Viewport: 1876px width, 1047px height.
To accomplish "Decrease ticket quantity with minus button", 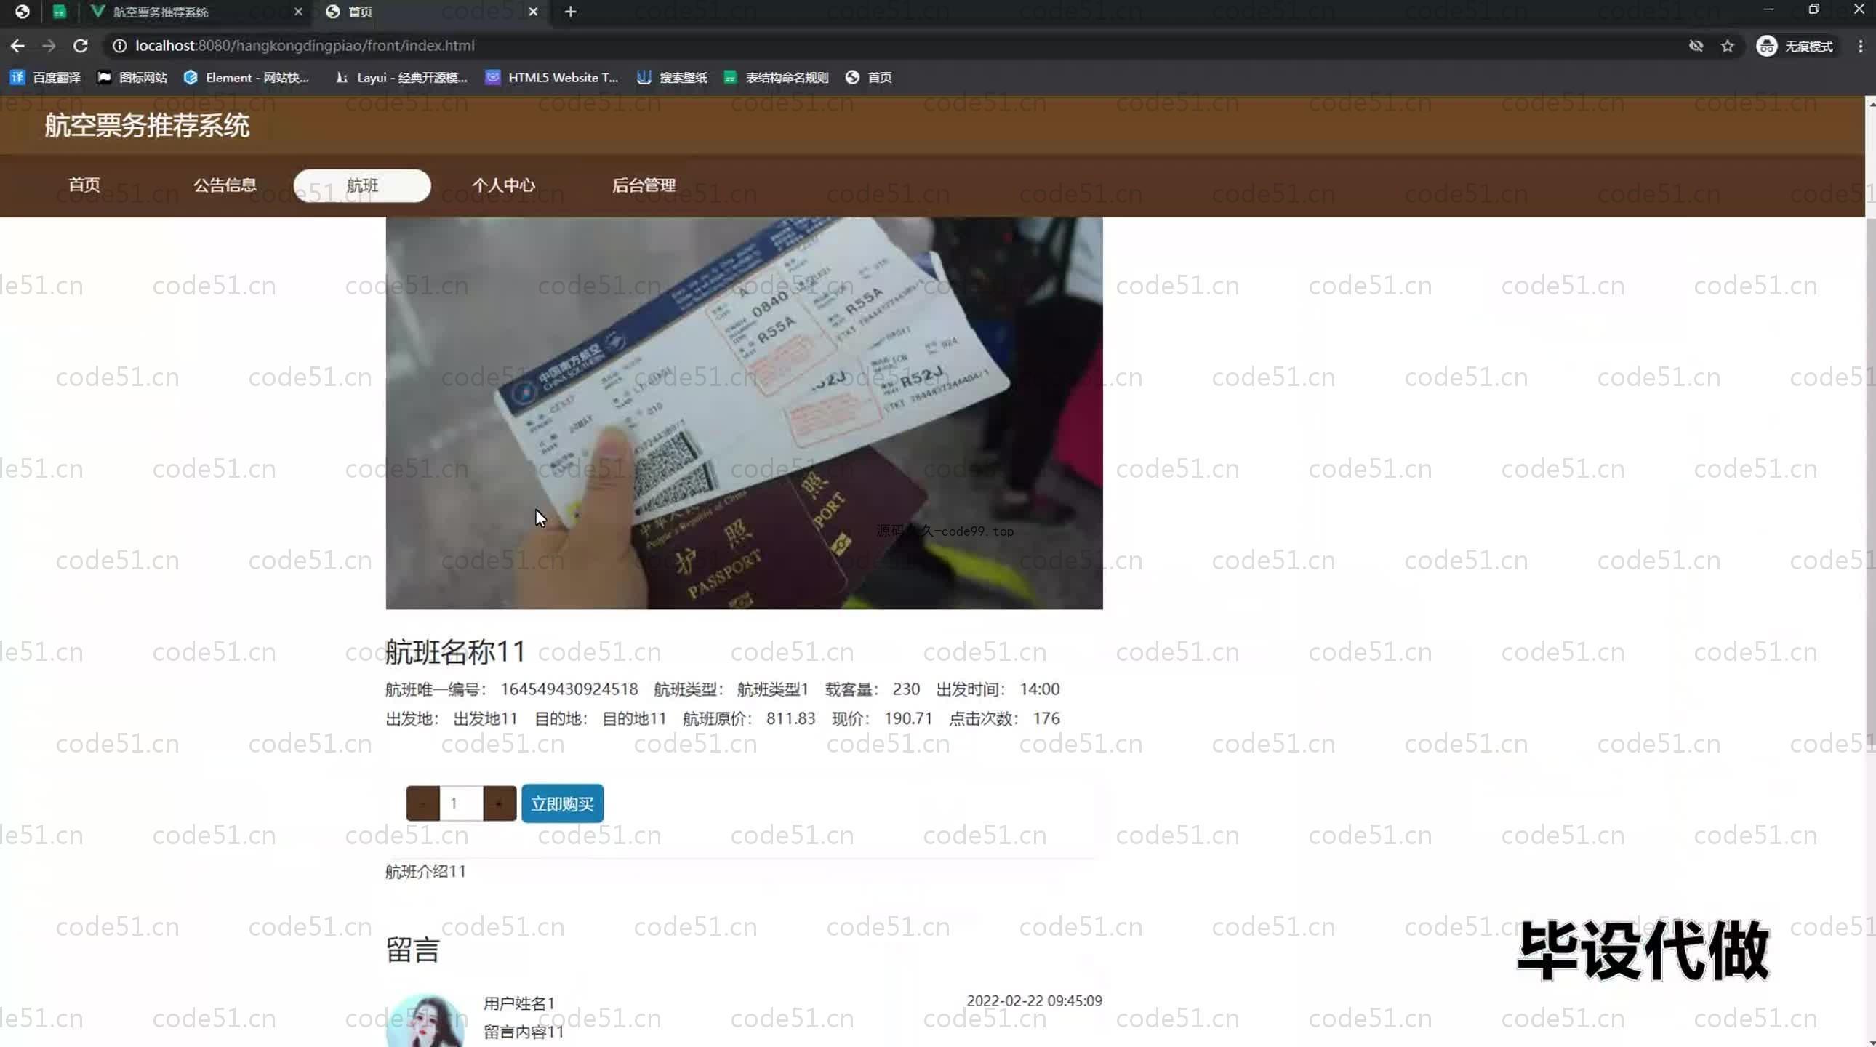I will (422, 803).
